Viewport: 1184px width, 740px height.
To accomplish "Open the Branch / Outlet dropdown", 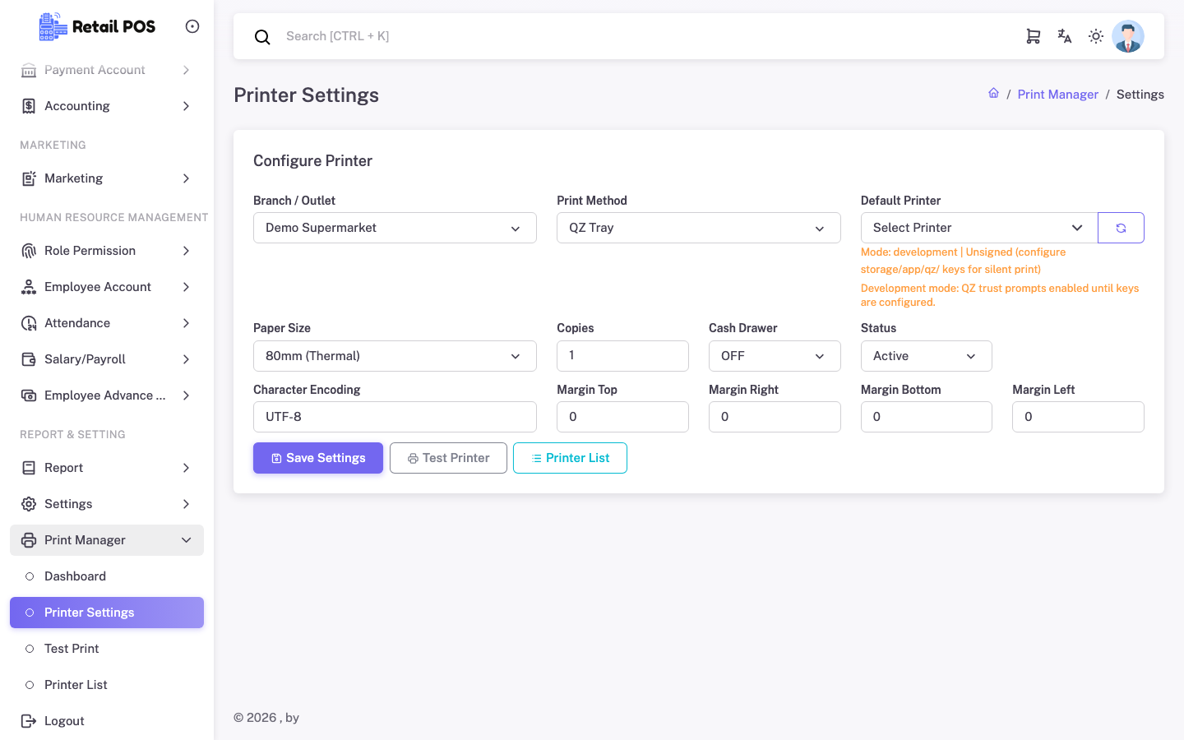I will click(x=395, y=228).
